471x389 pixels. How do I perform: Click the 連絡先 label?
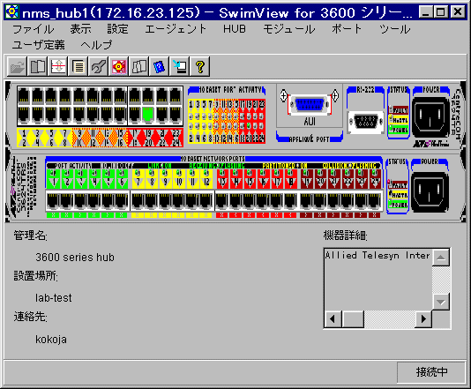pos(30,317)
